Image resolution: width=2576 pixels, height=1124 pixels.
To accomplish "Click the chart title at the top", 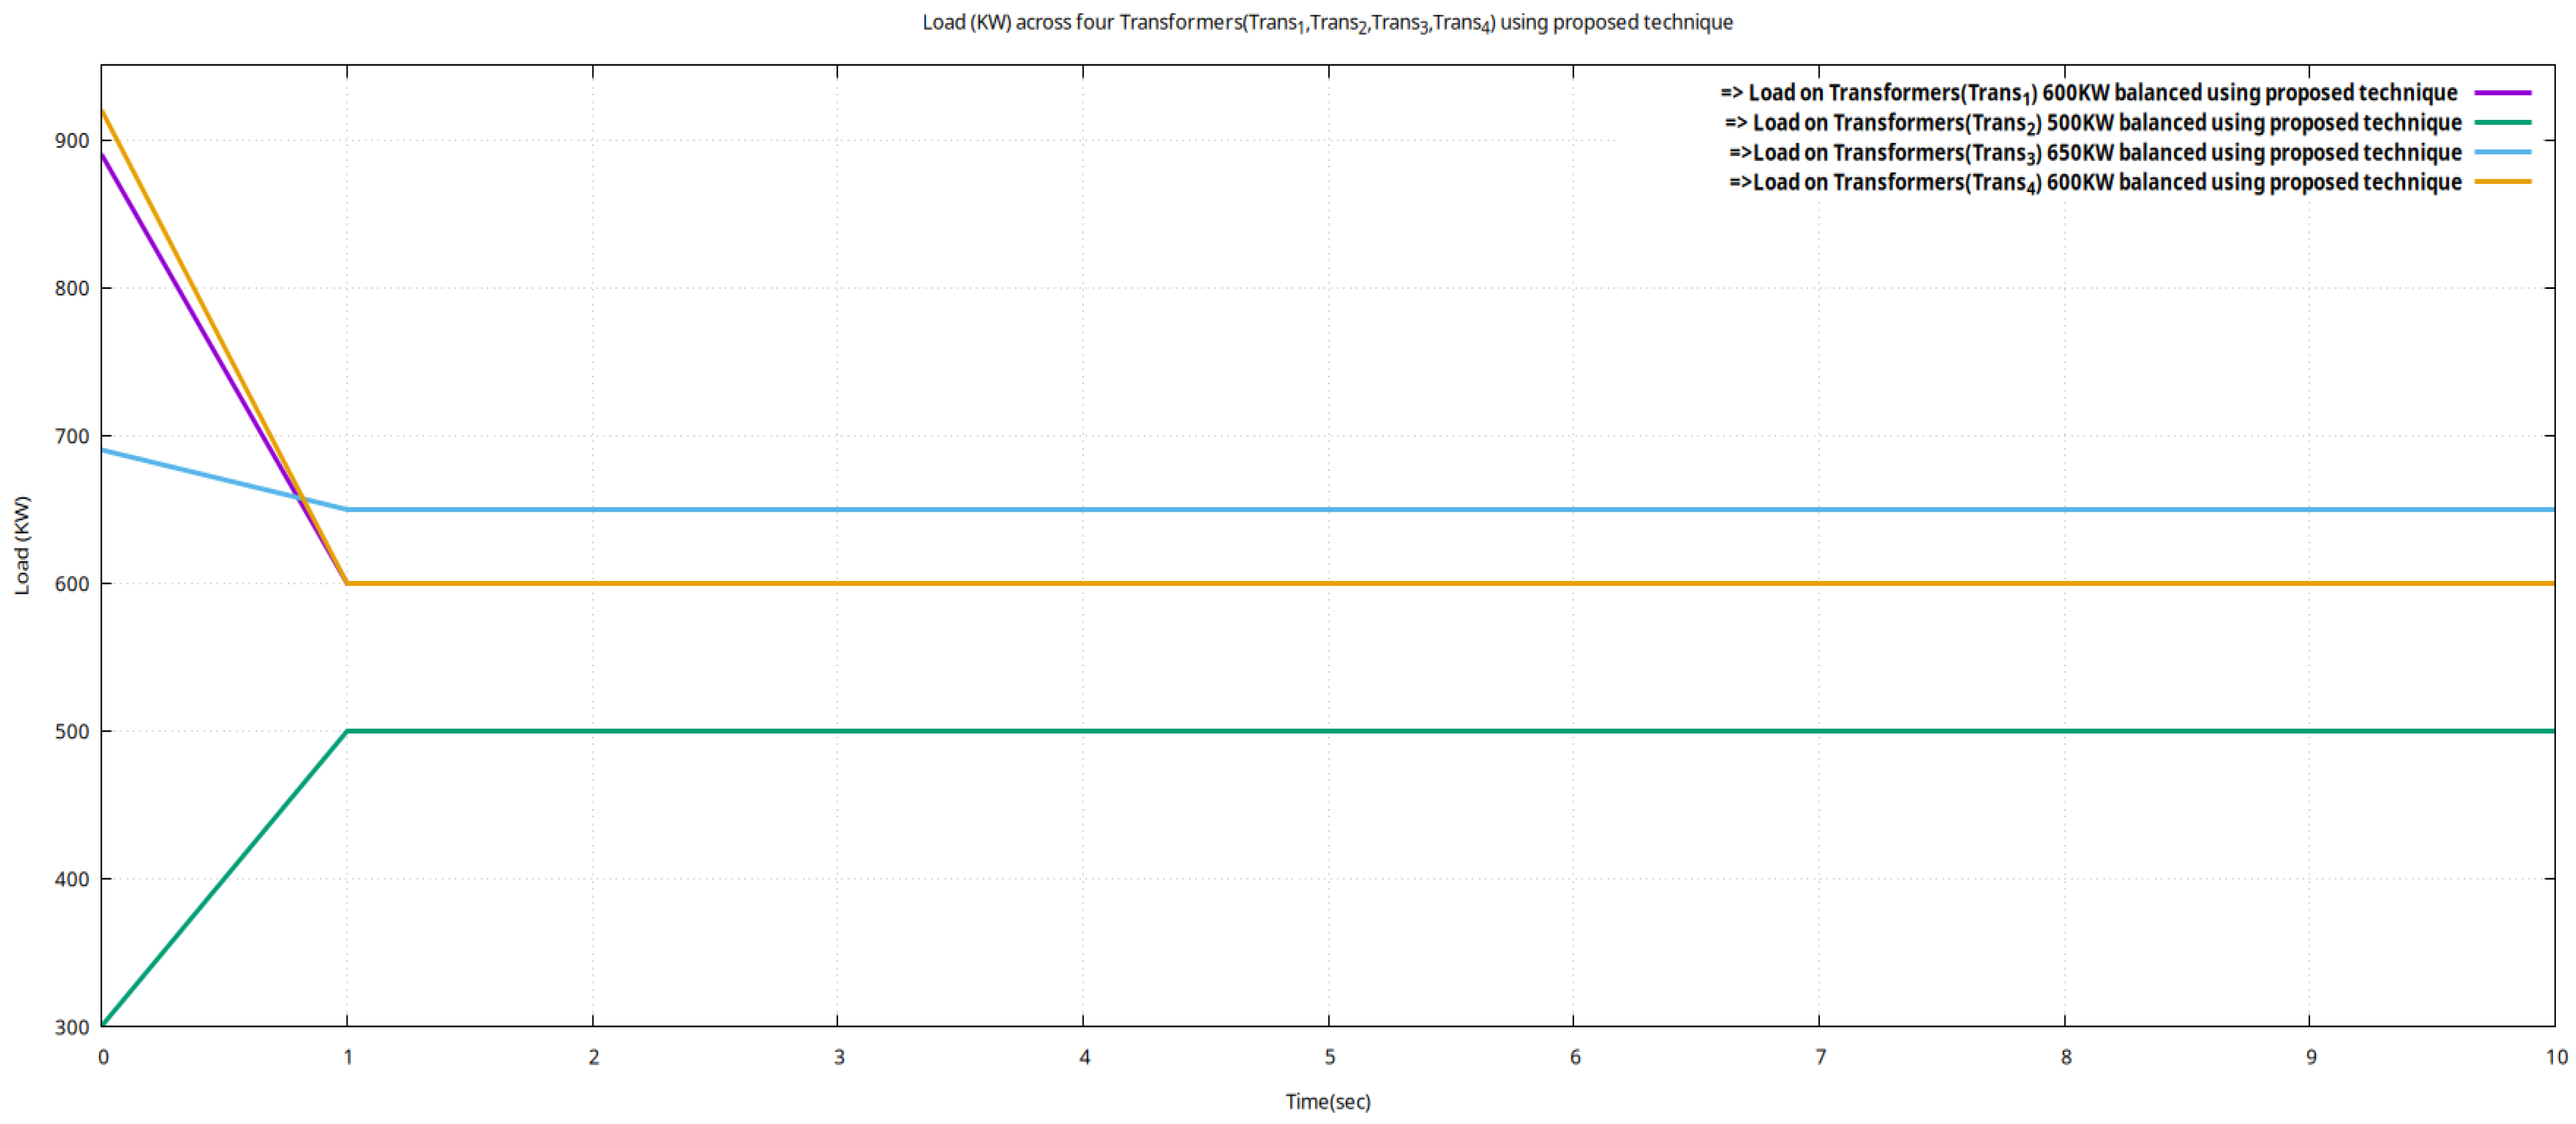I will [1327, 22].
